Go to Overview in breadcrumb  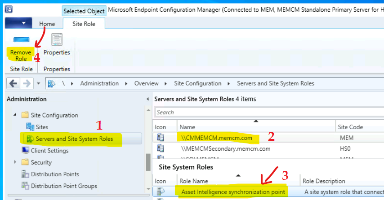(146, 83)
